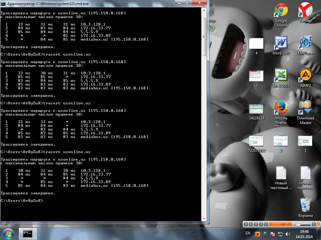This screenshot has height=240, width=321.
Task: Pause playback in the media player widget
Action: [251, 224]
